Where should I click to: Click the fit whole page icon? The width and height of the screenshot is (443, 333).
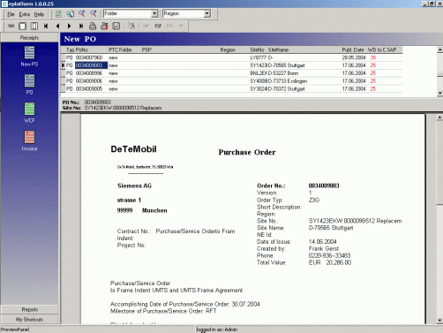[x=22, y=26]
